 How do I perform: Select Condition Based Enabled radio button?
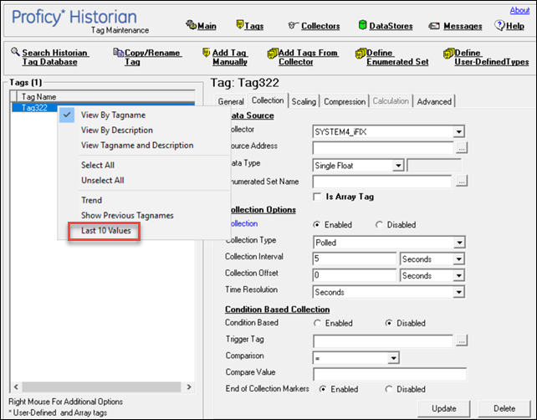coord(318,323)
